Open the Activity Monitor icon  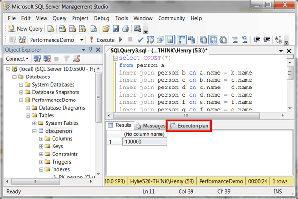138,29
